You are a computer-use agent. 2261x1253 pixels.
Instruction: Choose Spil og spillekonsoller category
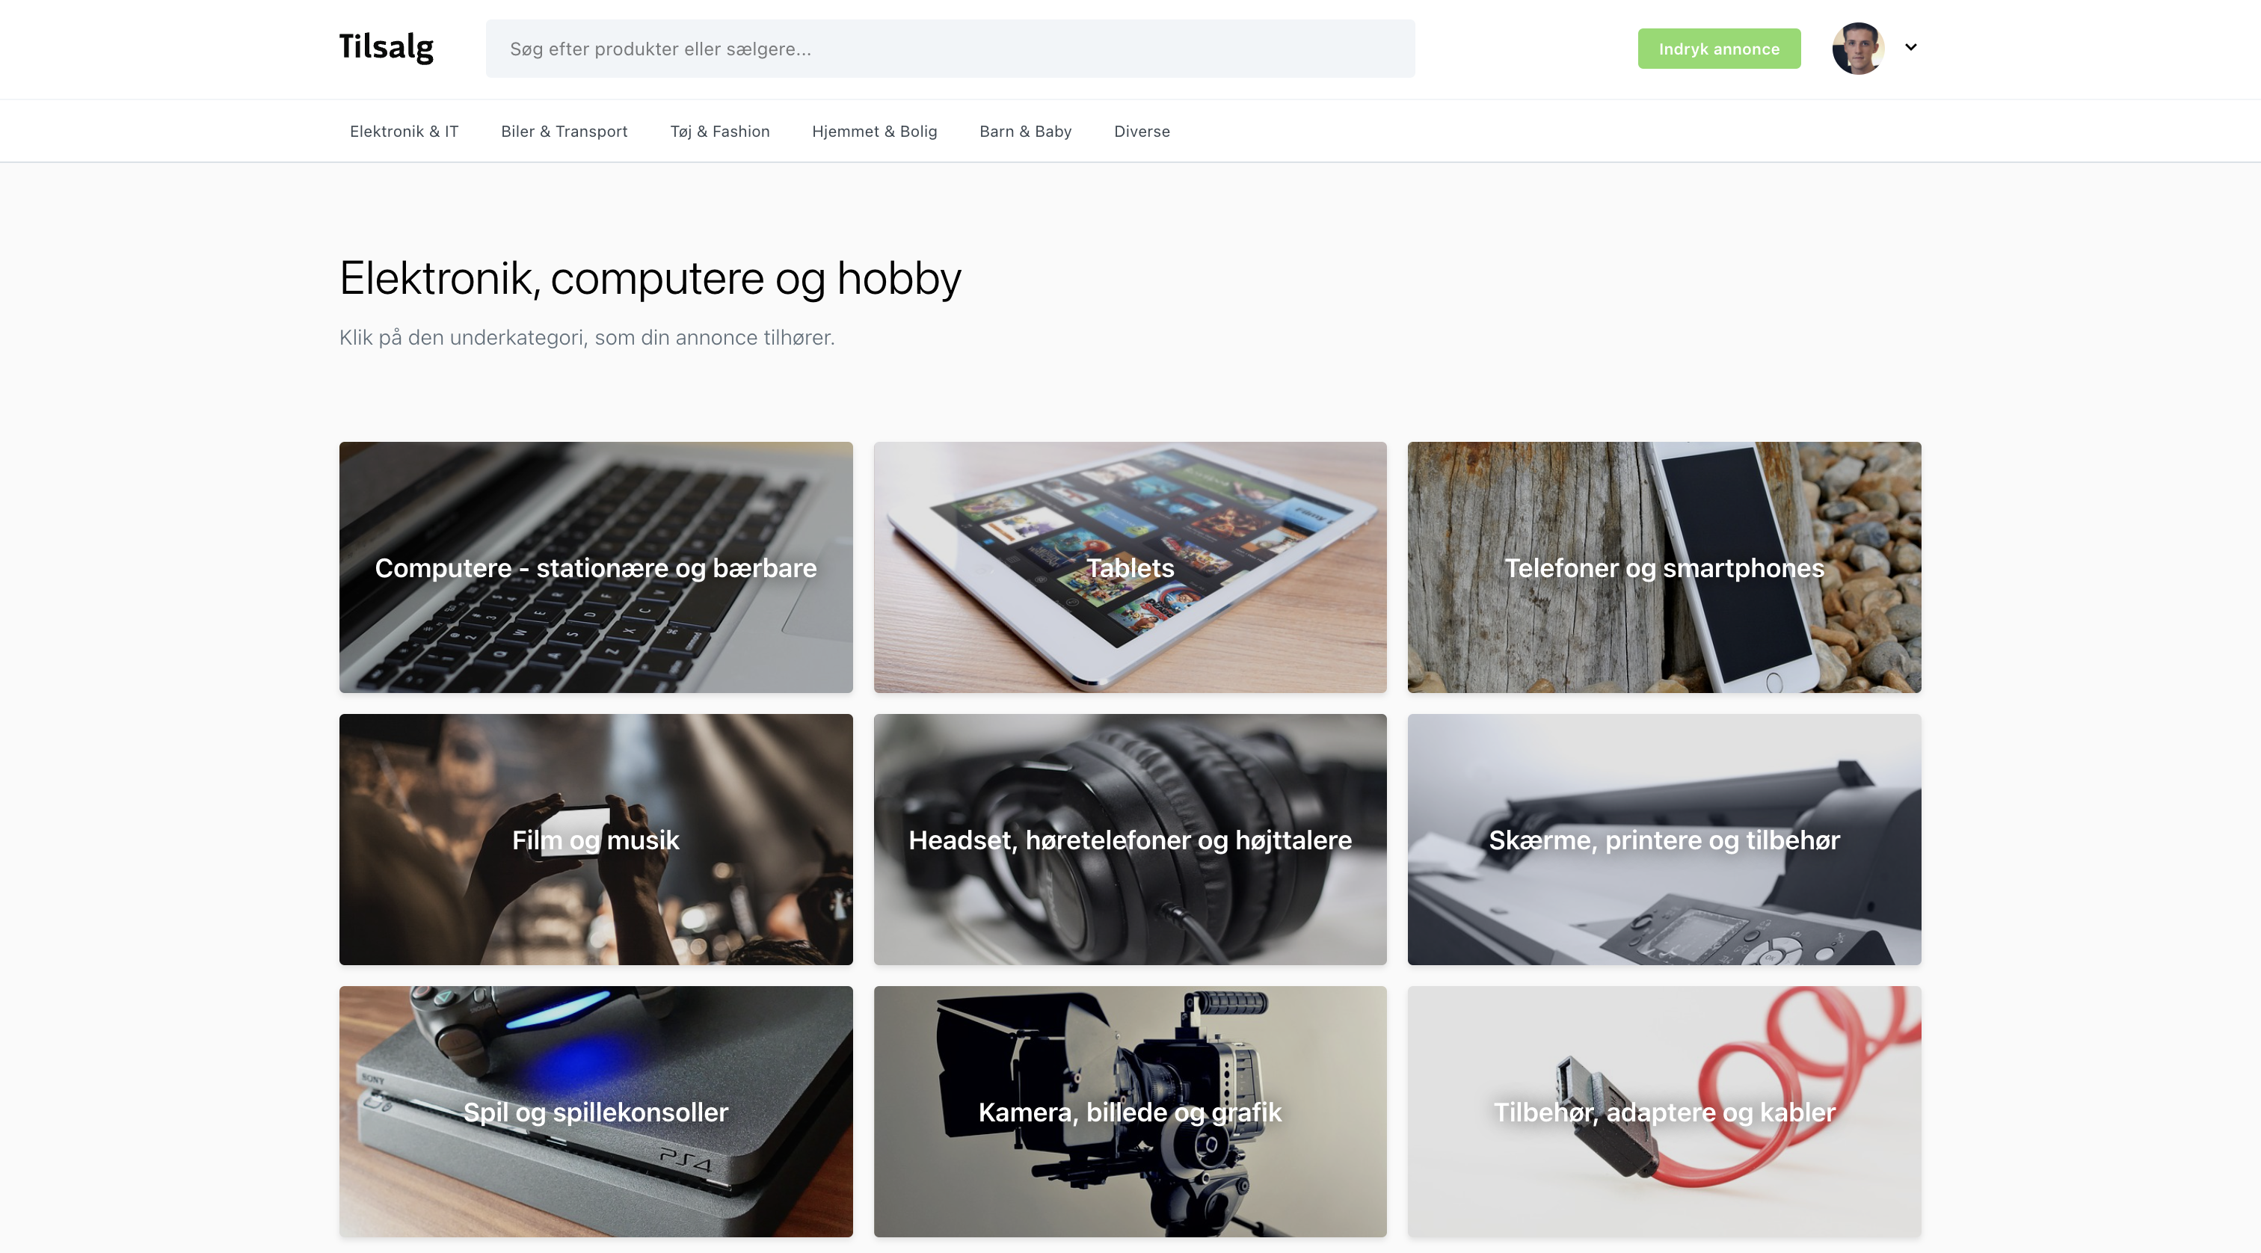point(596,1111)
